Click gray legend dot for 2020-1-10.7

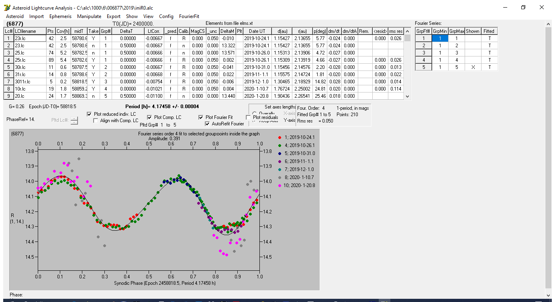[x=280, y=177]
